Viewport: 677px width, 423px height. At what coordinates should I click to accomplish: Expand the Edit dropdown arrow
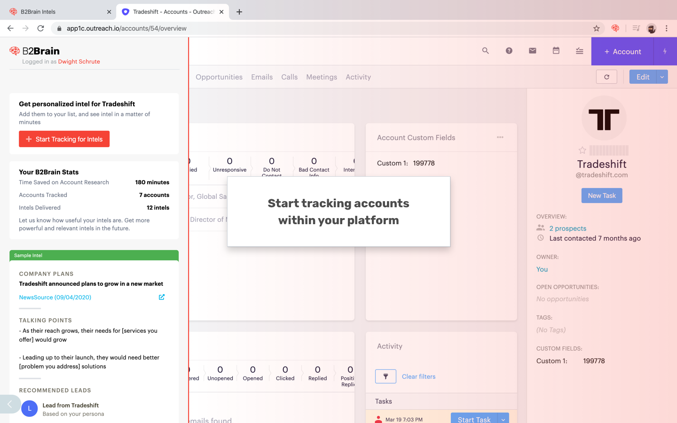[x=662, y=77]
